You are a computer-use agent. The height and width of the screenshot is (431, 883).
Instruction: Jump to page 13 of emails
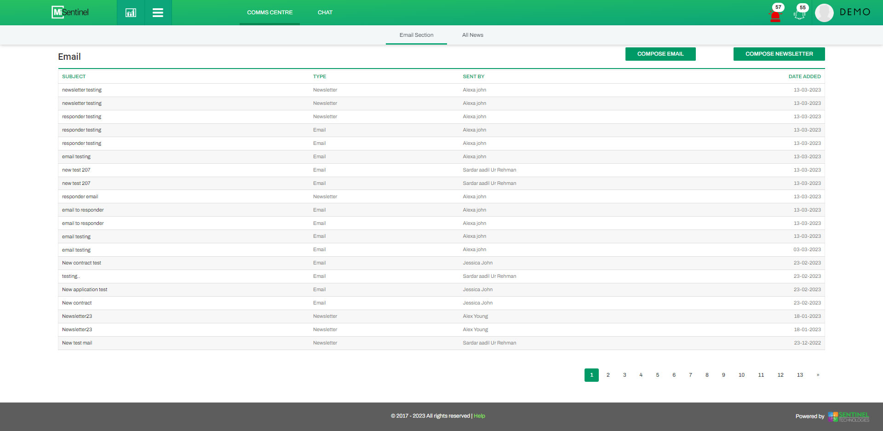[800, 375]
